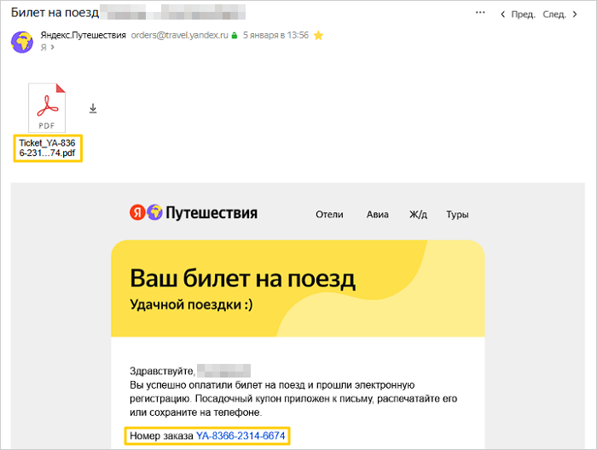
Task: Click the Yandex Travel sender avatar
Action: (x=21, y=42)
